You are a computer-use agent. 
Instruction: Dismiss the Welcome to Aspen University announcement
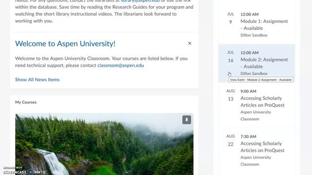(190, 43)
